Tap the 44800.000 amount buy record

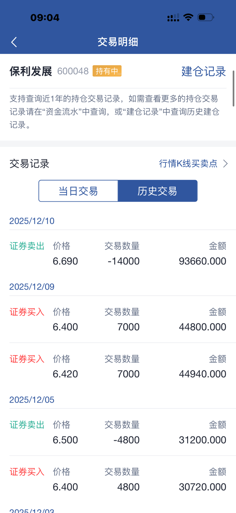[118, 319]
